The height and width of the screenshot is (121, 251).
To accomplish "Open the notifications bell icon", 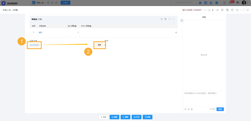I will [230, 3].
